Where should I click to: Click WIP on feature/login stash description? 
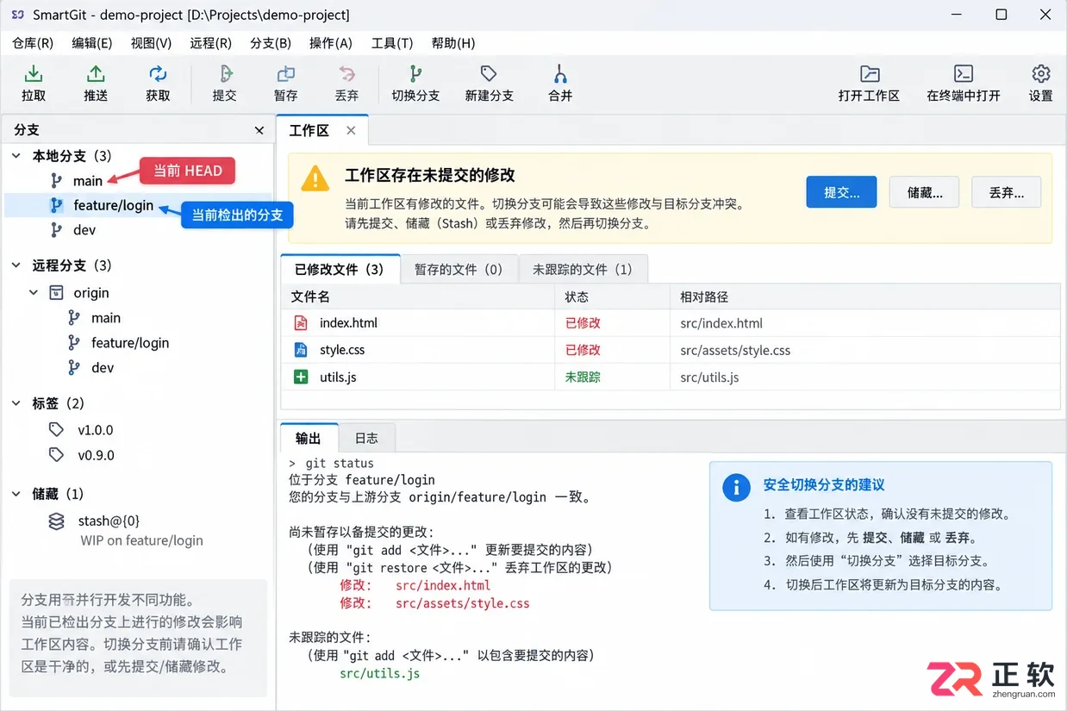pos(142,540)
